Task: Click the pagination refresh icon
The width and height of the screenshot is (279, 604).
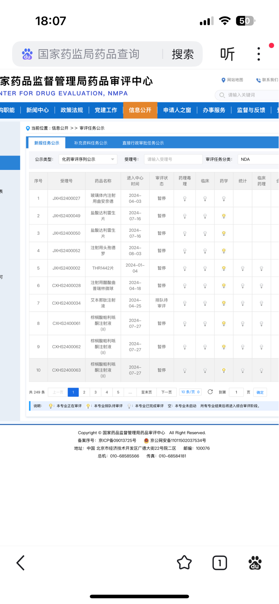Action: click(210, 392)
